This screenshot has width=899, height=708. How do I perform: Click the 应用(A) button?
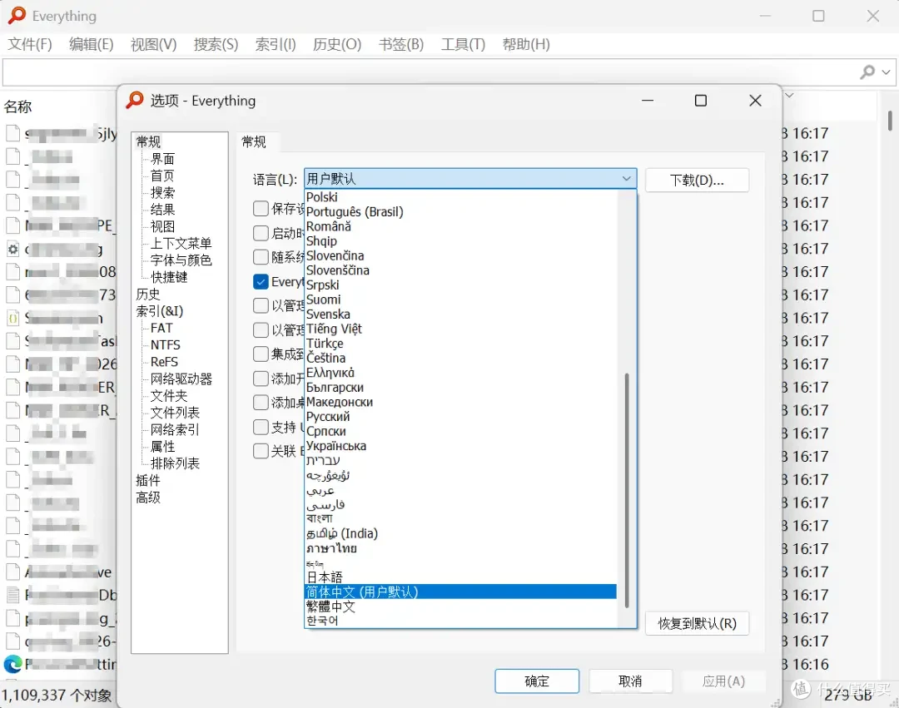pyautogui.click(x=723, y=681)
